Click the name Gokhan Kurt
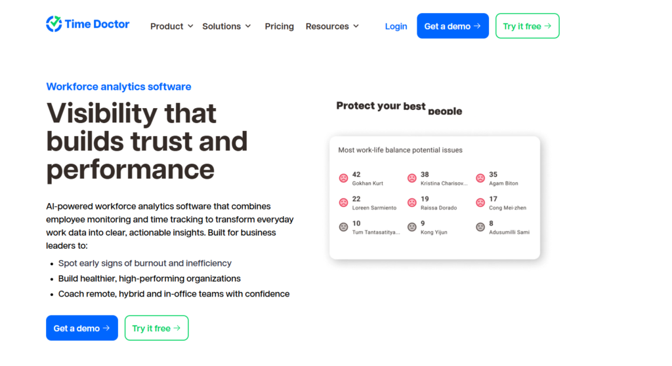Image resolution: width=672 pixels, height=366 pixels. pos(367,183)
